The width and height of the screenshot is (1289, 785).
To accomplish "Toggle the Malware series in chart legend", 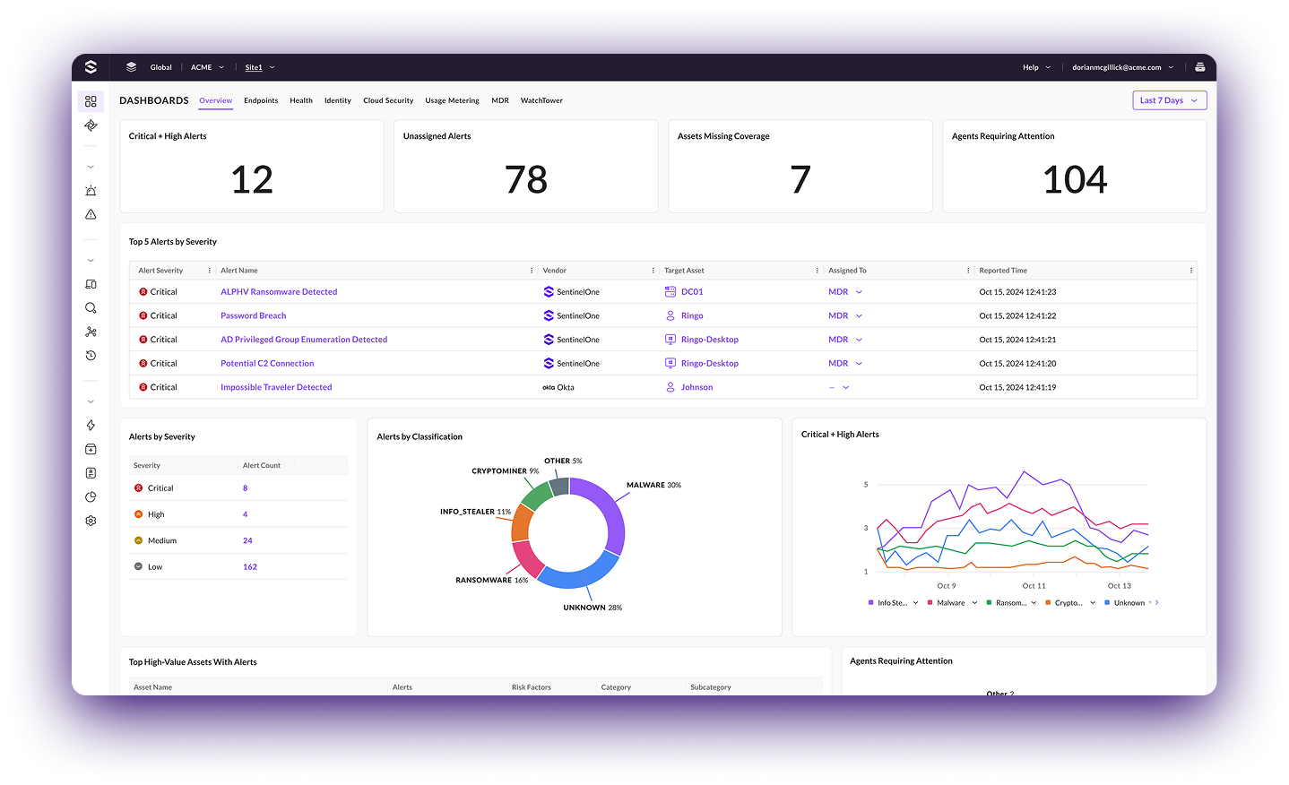I will coord(950,603).
